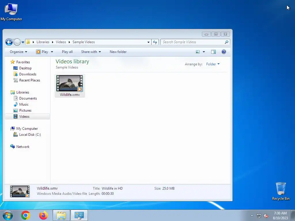The height and width of the screenshot is (221, 295).
Task: Click the Forward navigation arrow button
Action: coord(17,42)
